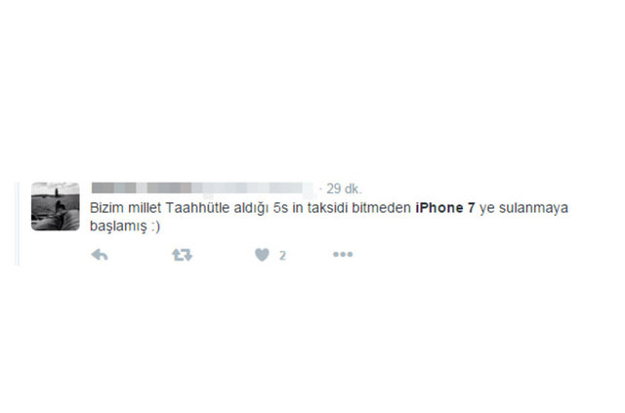Click the like count number 2
Screen dimensions: 625x413
[282, 255]
